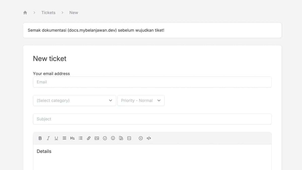Click the New breadcrumb item
Viewport: 302px width, 170px height.
click(74, 13)
